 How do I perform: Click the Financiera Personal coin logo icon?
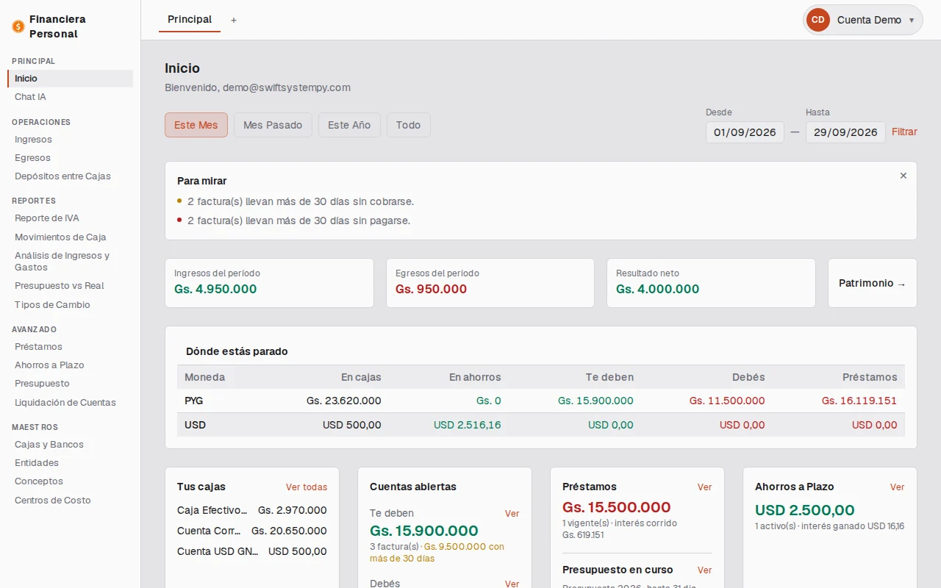18,26
